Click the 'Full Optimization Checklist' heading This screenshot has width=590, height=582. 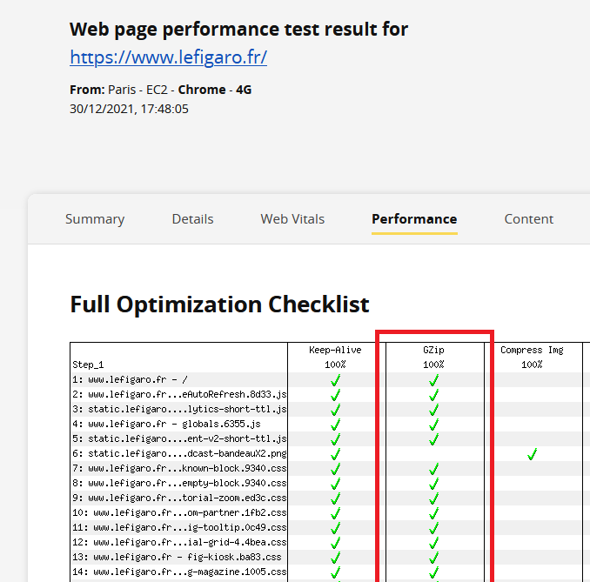220,304
